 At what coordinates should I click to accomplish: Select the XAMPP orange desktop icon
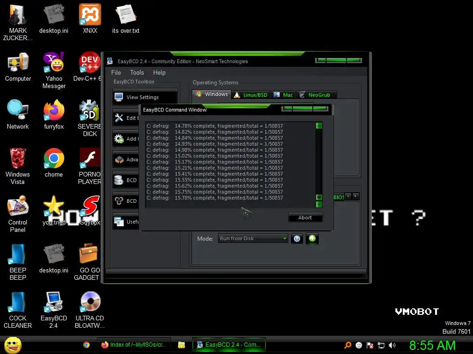click(x=90, y=19)
